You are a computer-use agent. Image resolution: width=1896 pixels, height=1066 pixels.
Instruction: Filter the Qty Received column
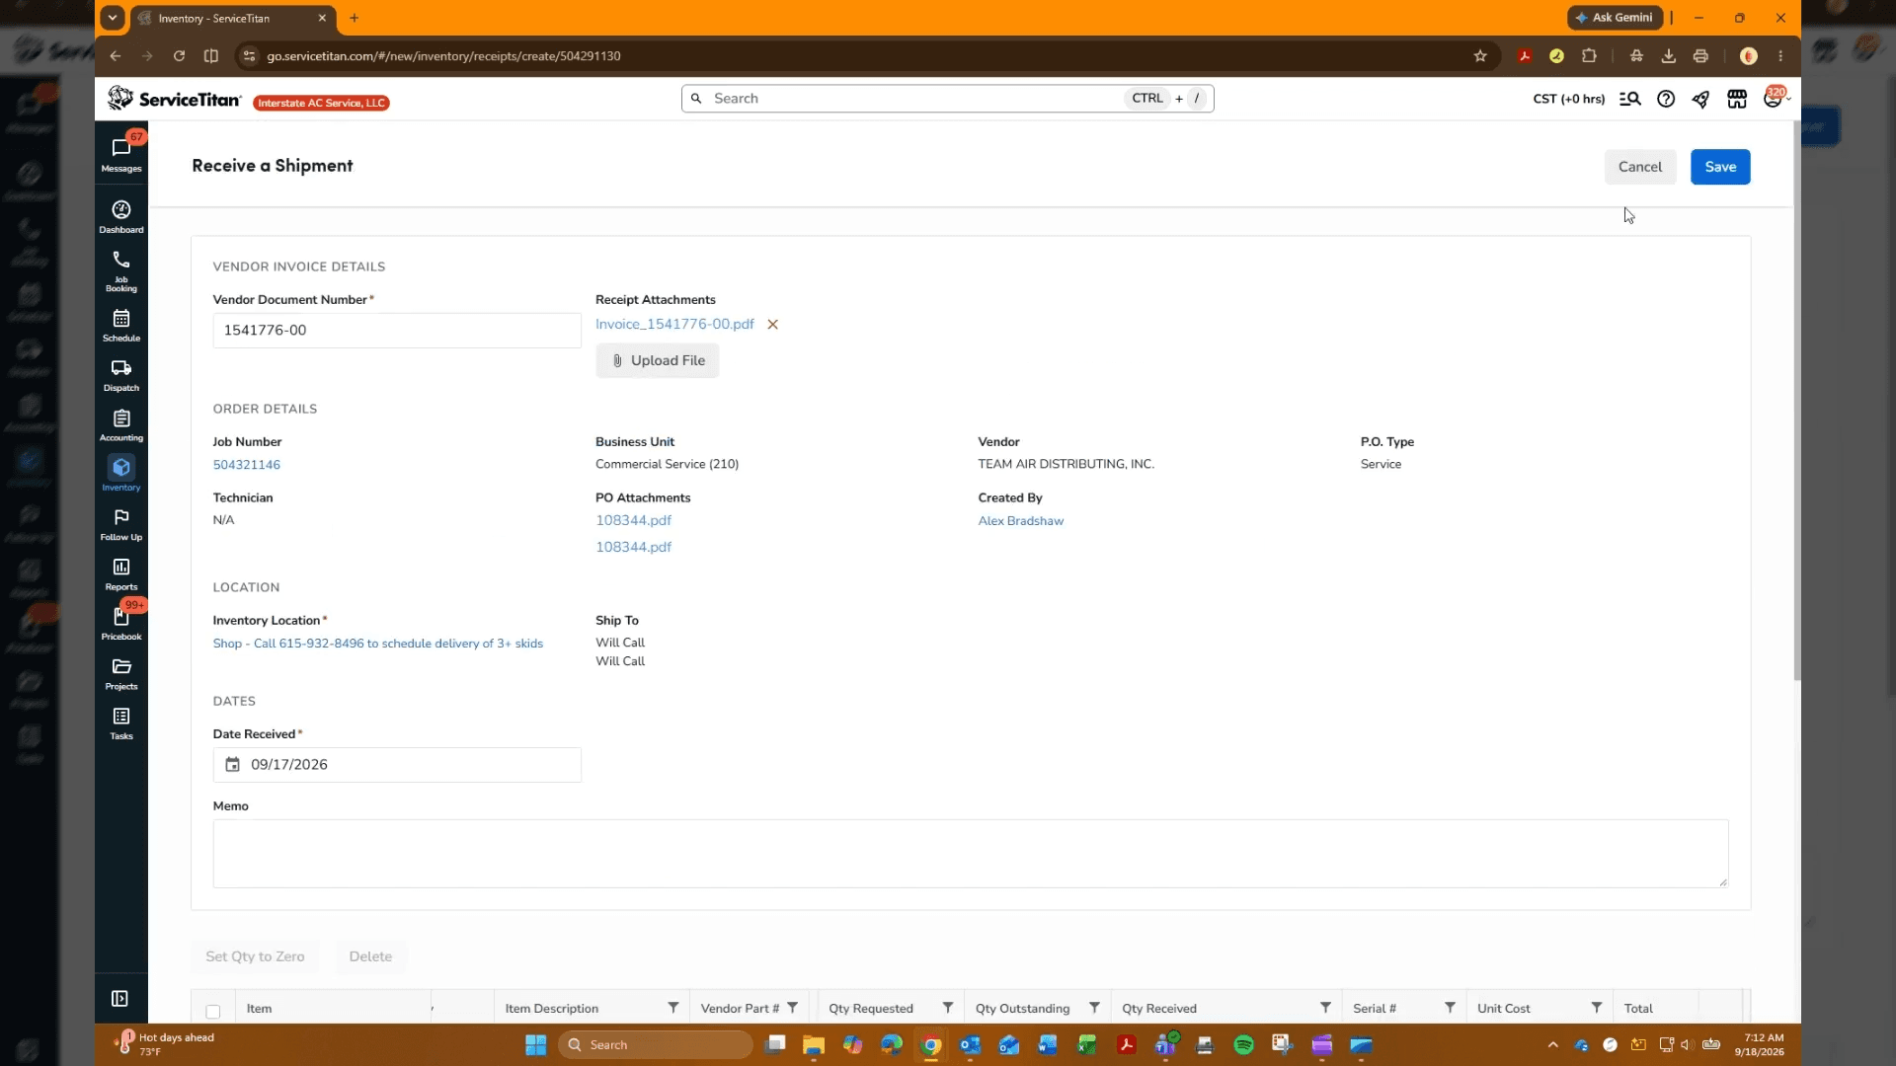[x=1326, y=1008]
